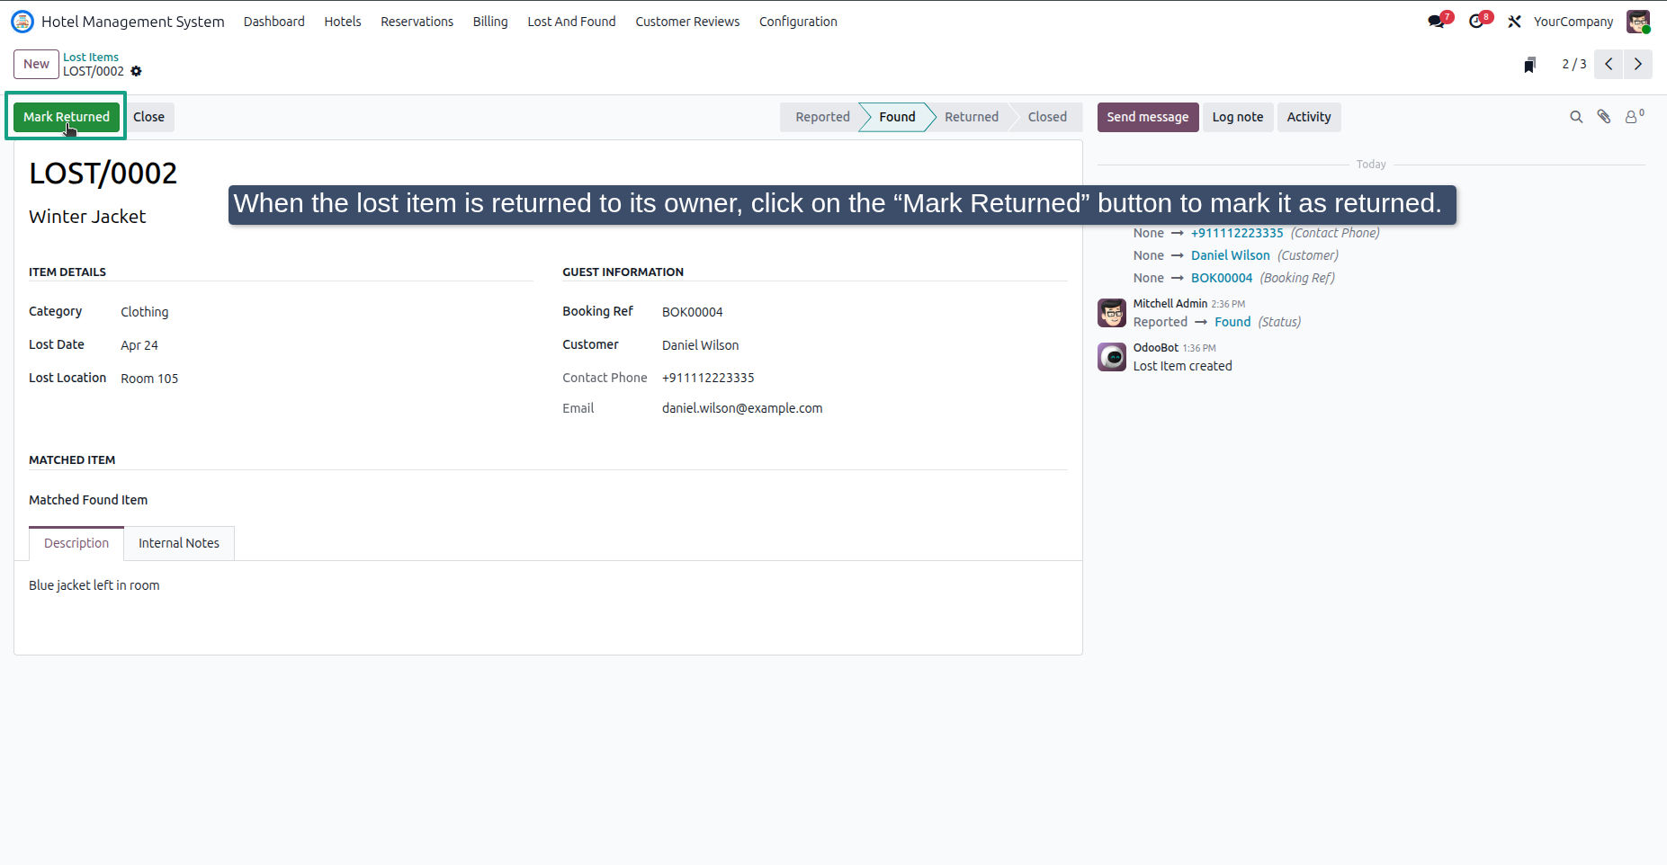Select the Returned status stage
The width and height of the screenshot is (1667, 865).
(x=972, y=117)
